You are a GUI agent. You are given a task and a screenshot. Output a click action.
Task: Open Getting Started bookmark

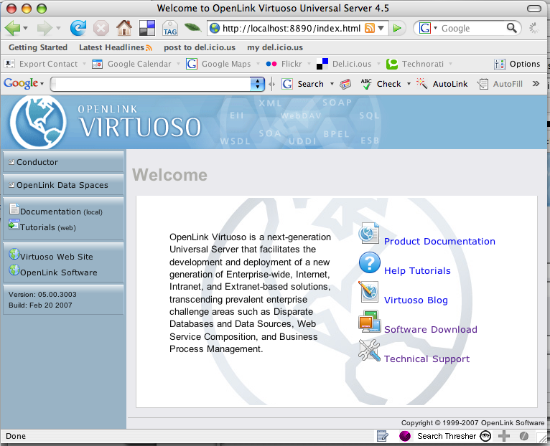[x=38, y=47]
